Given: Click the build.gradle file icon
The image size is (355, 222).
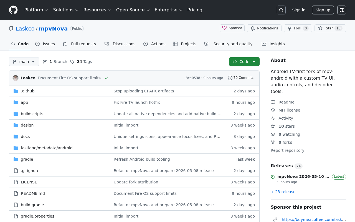Looking at the screenshot, I should point(16,205).
